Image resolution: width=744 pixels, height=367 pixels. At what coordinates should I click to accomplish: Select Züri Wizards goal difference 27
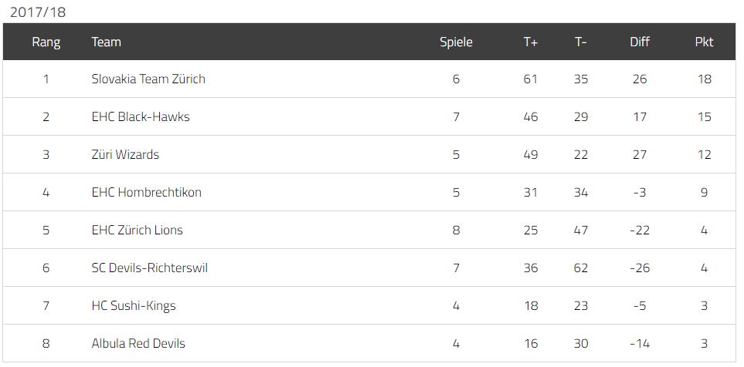(x=640, y=154)
